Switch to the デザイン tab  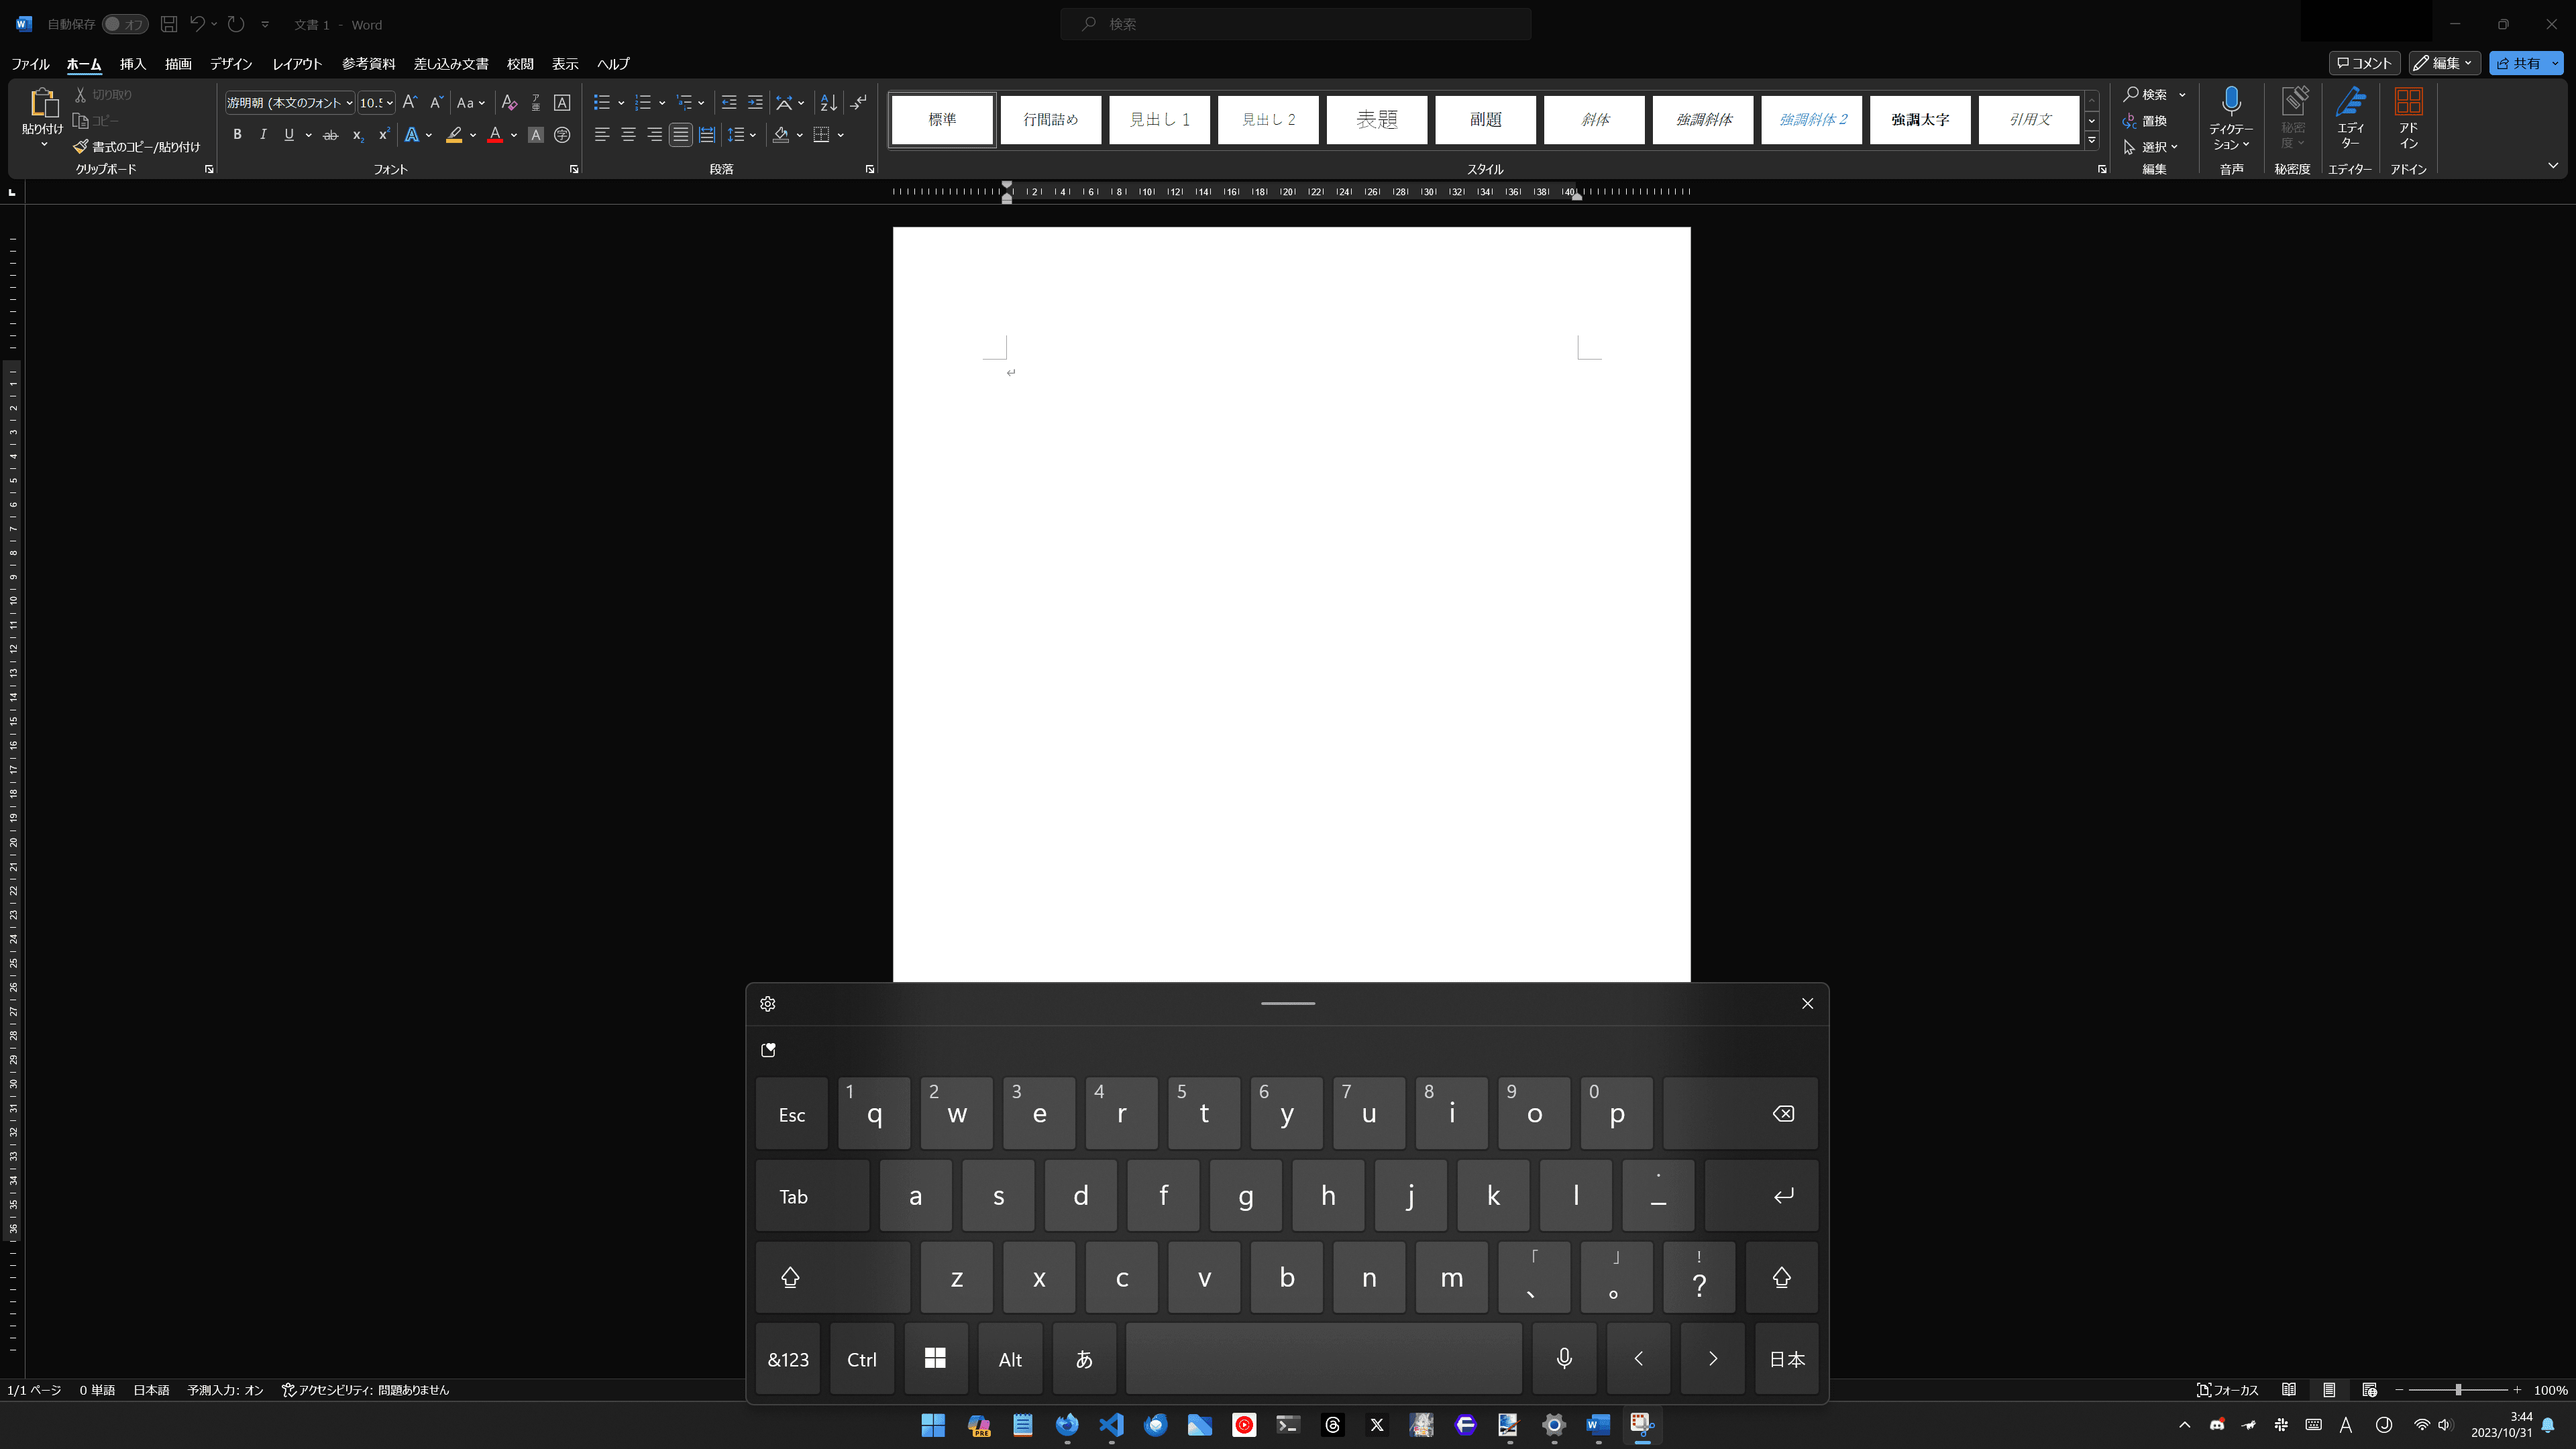point(231,64)
